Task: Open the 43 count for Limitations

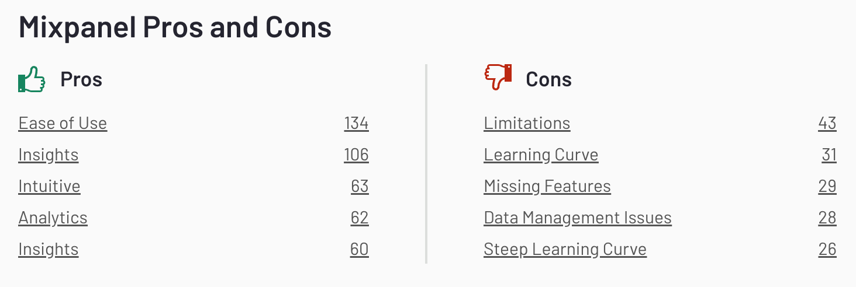Action: coord(827,124)
